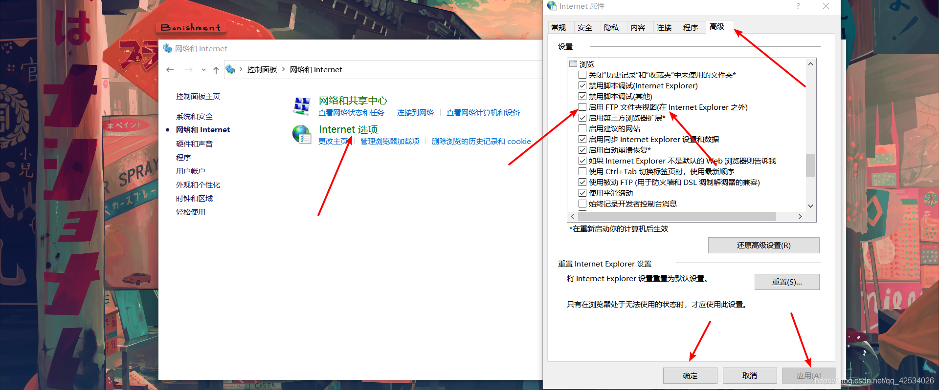Open 用户帐户 in sidebar
The width and height of the screenshot is (939, 390).
coord(190,171)
